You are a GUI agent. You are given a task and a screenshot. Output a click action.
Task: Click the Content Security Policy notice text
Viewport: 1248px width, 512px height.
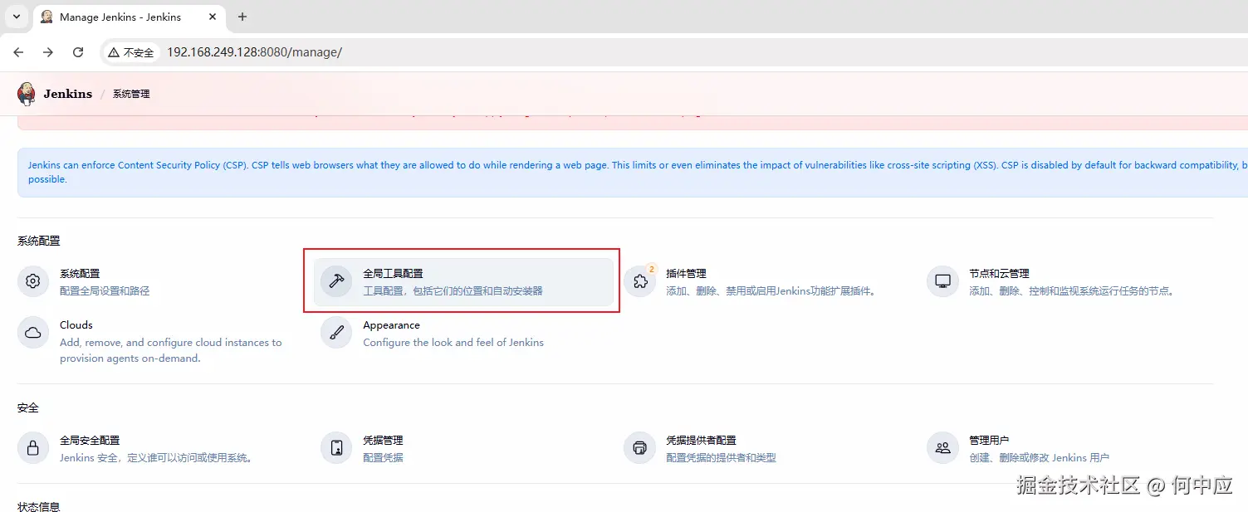(638, 172)
